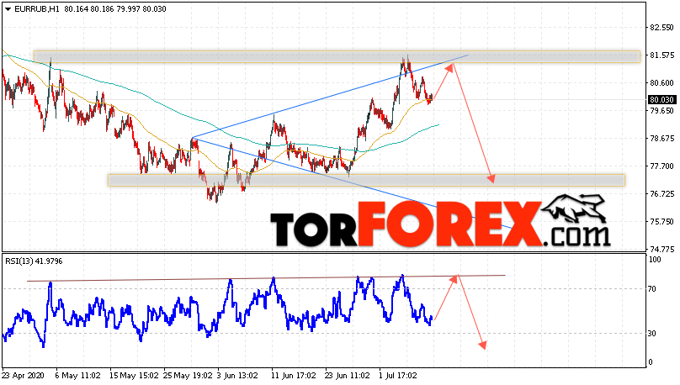680x385 pixels.
Task: Click the RSI(13) 41.9796 indicator label
Action: coord(34,261)
